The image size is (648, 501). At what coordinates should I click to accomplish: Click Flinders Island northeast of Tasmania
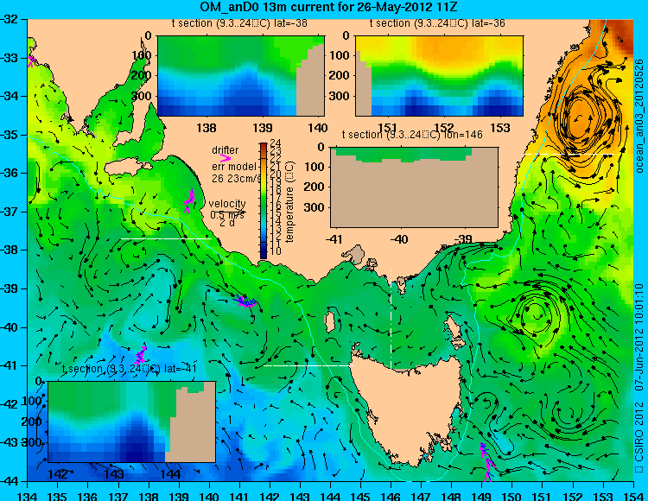click(454, 329)
